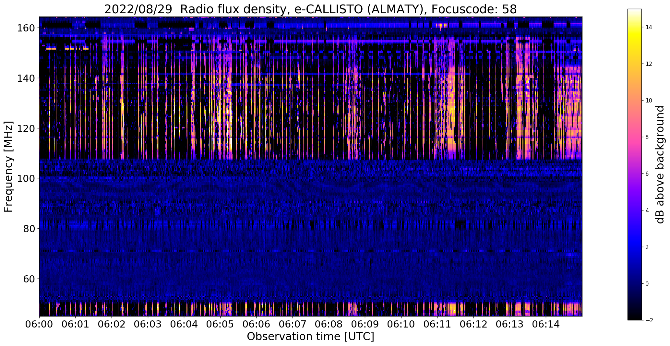Click the colorbar tick value 6
670x346 pixels.
click(x=647, y=174)
